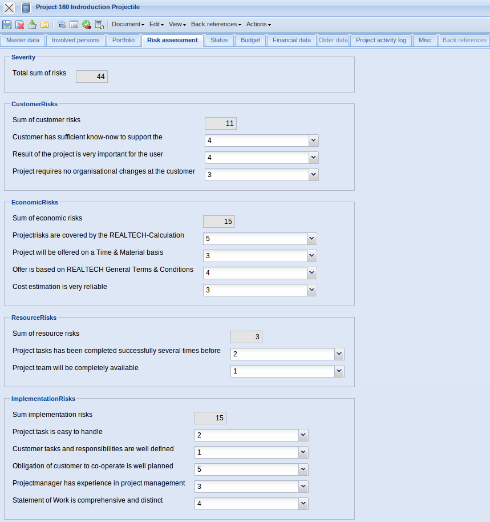The width and height of the screenshot is (490, 522).
Task: Open the 'Project task is easy to handle' dropdown
Action: pyautogui.click(x=303, y=435)
